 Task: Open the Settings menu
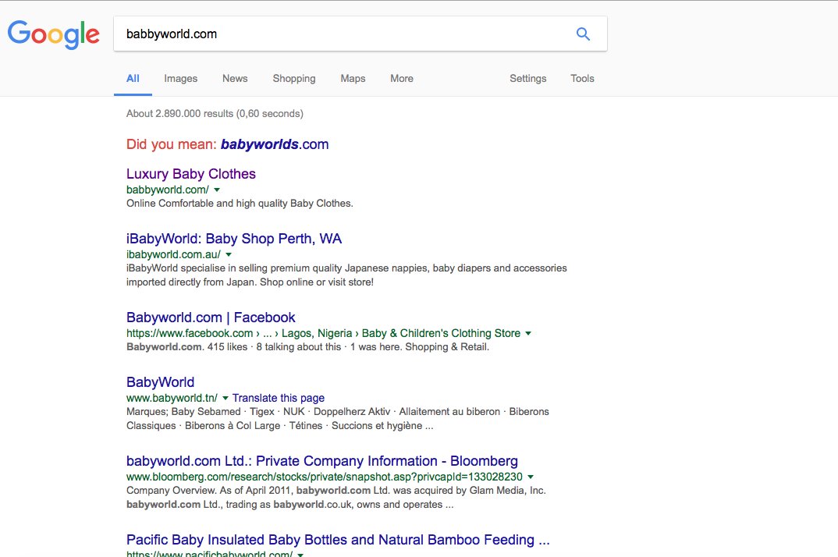pyautogui.click(x=528, y=79)
